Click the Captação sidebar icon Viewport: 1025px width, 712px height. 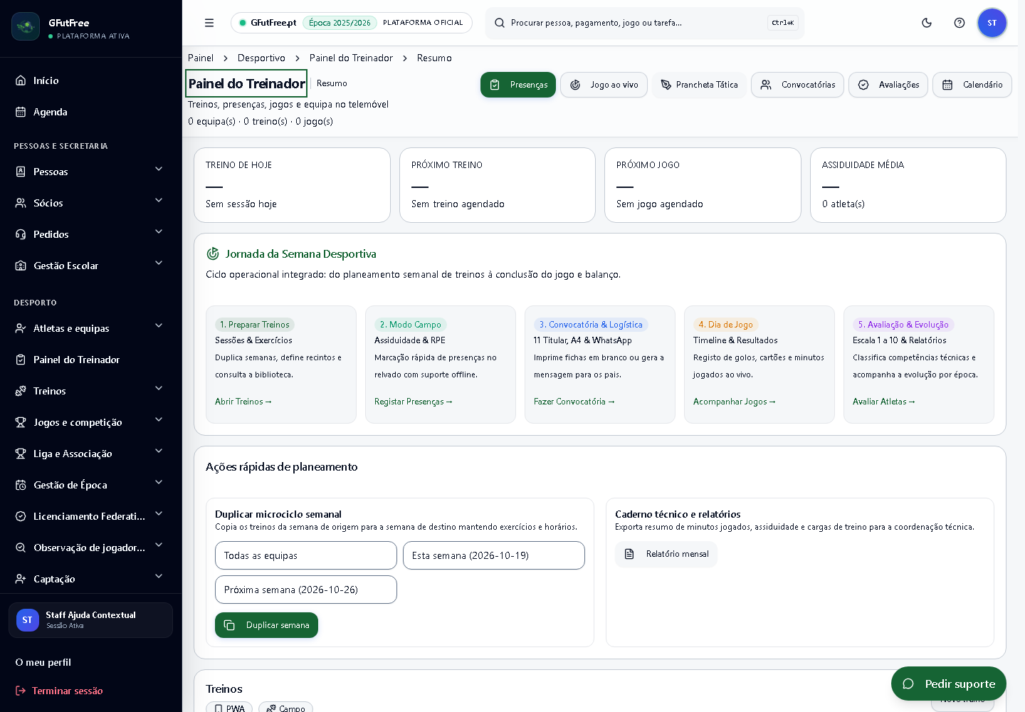(21, 579)
